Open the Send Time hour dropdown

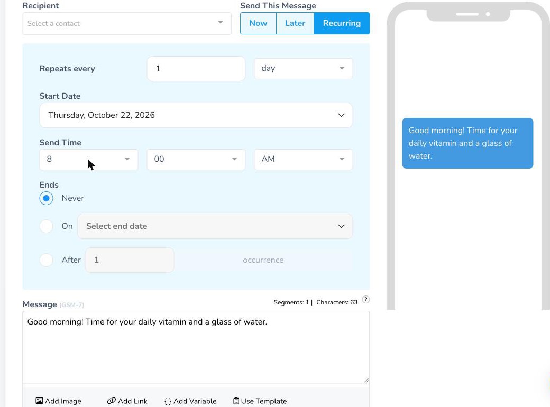coord(89,160)
